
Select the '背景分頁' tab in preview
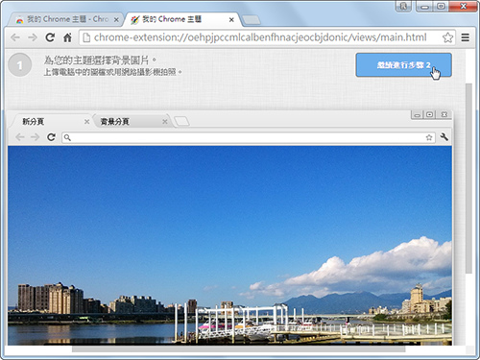(x=132, y=122)
